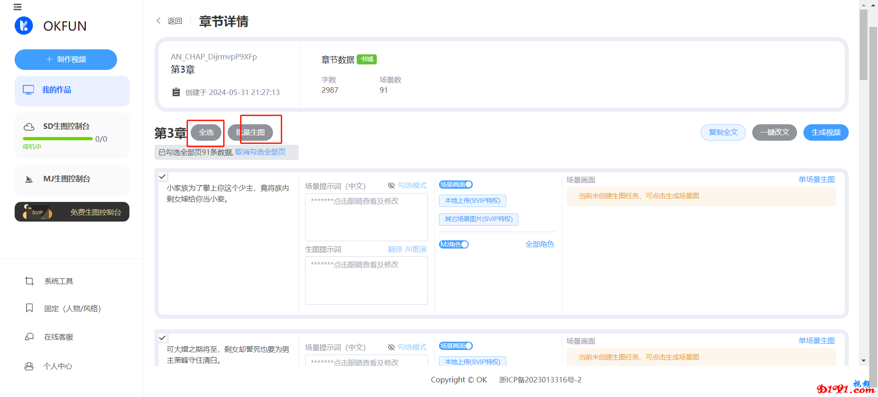The width and height of the screenshot is (878, 397).
Task: Open 个人中心 menu item
Action: tap(58, 366)
